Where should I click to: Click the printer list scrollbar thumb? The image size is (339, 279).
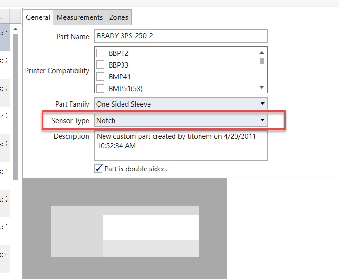262,61
